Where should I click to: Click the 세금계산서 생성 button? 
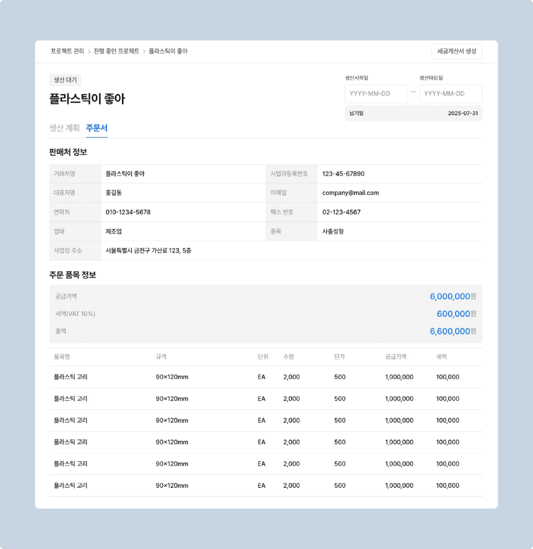point(456,51)
